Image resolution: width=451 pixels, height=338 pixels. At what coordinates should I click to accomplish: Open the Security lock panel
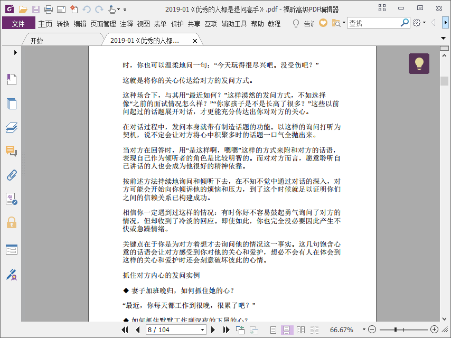tap(12, 223)
